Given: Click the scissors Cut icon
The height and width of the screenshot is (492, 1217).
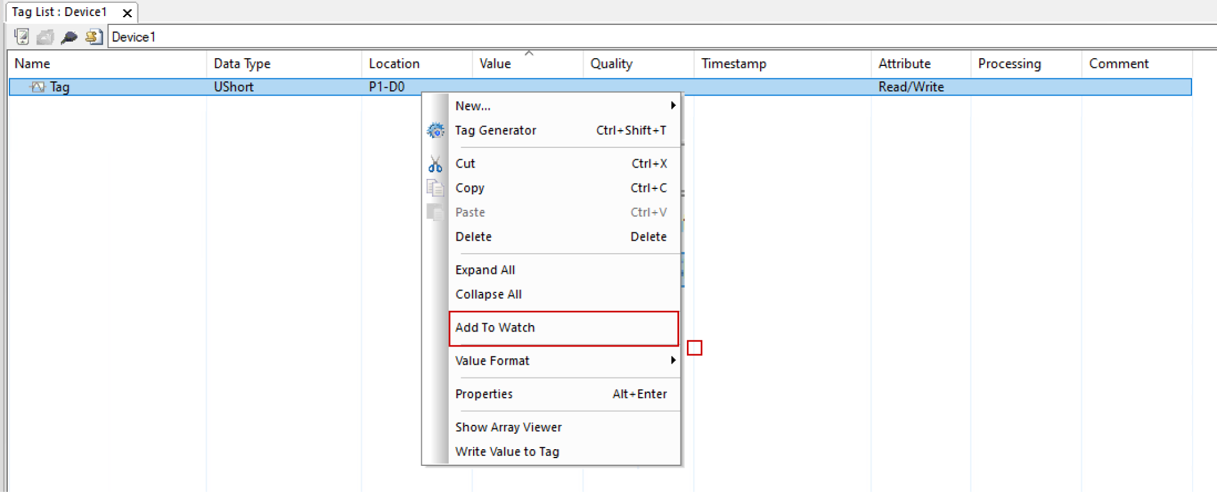Looking at the screenshot, I should coord(436,163).
